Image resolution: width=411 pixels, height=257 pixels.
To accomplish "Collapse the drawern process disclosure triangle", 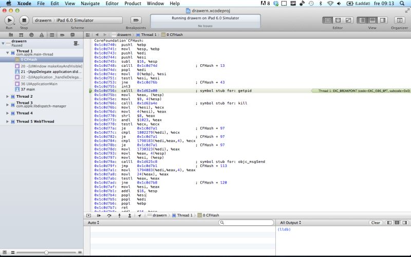I will pyautogui.click(x=3, y=44).
